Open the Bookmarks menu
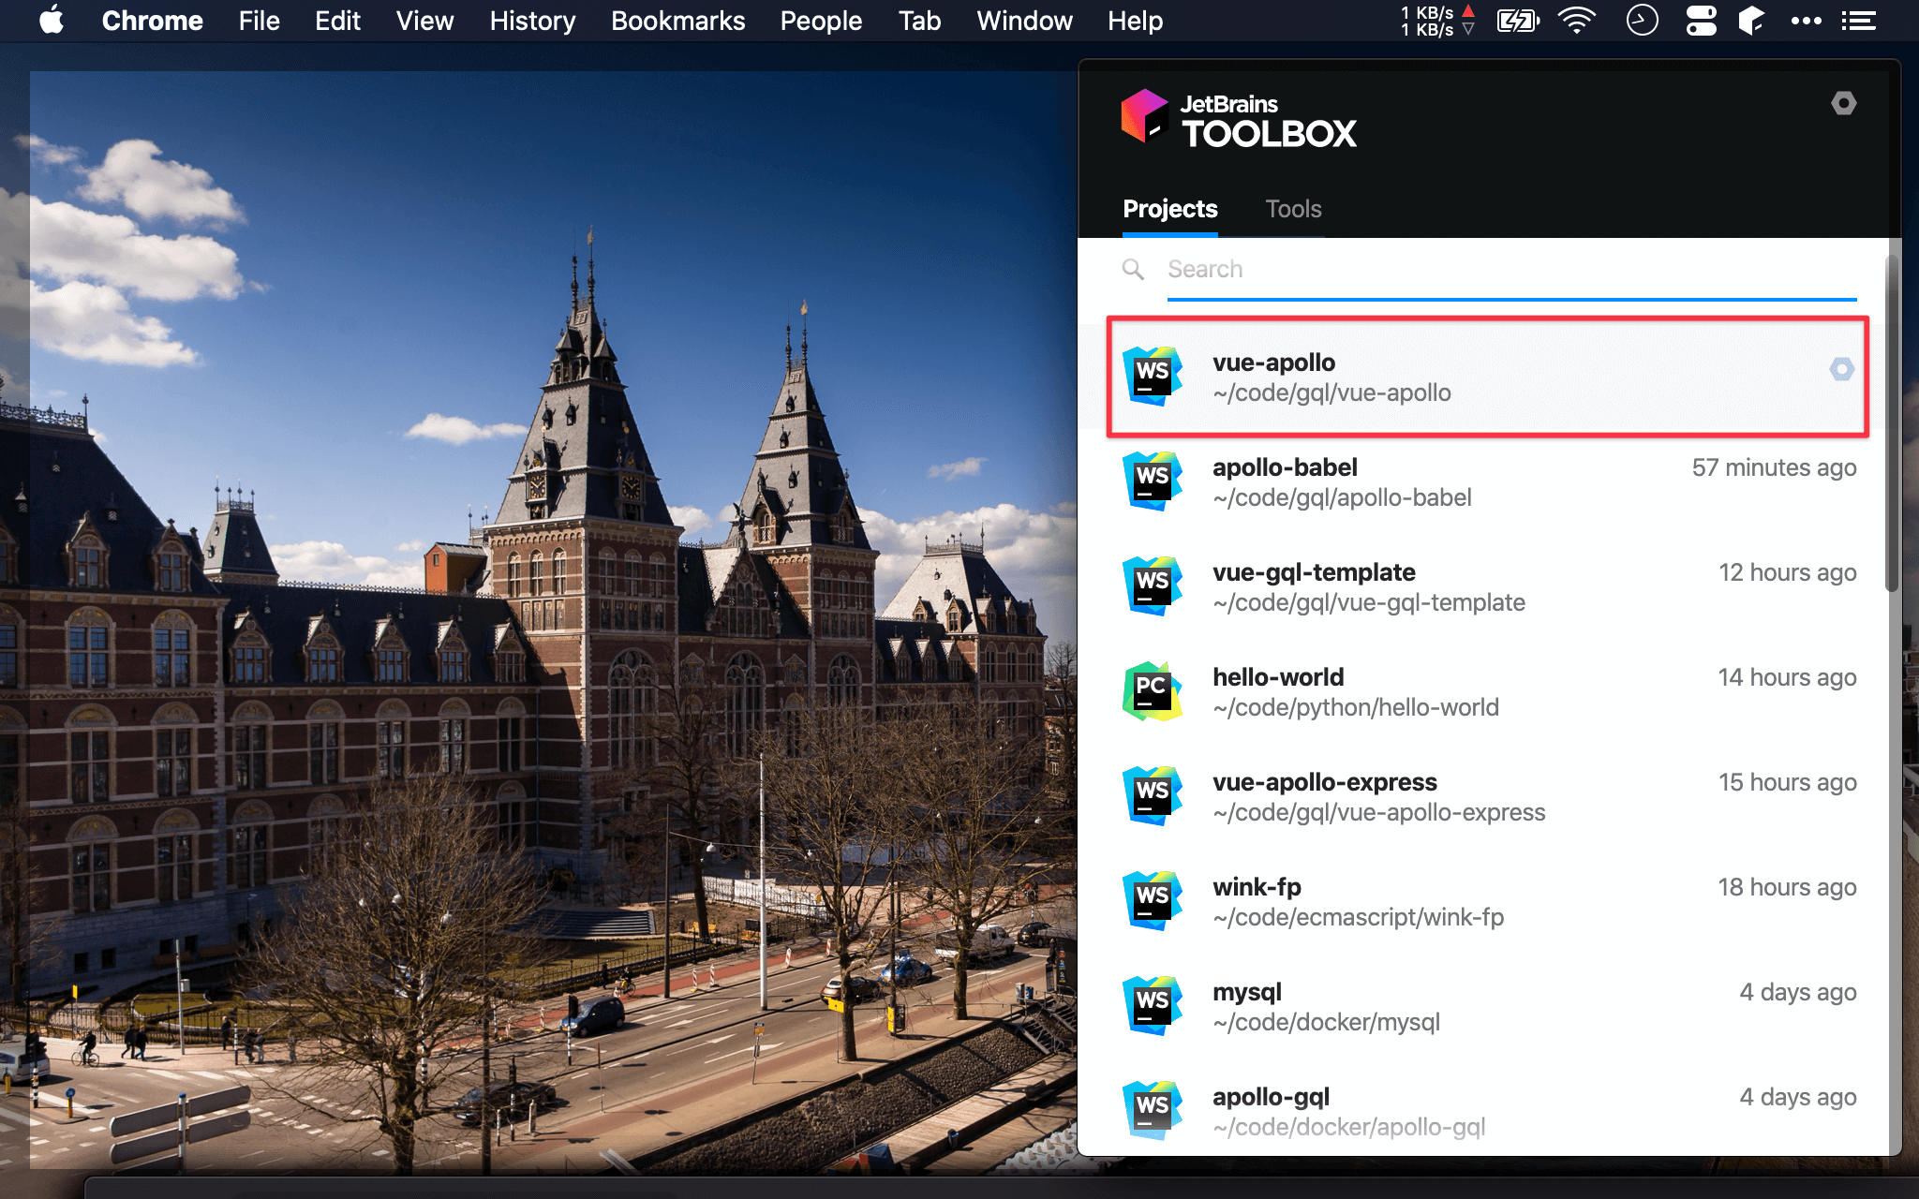Viewport: 1919px width, 1199px height. (677, 21)
